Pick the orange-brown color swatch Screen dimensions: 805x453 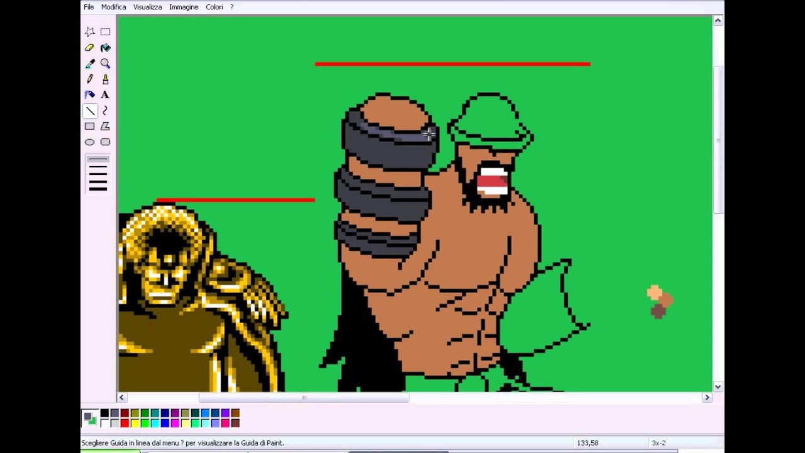[235, 413]
